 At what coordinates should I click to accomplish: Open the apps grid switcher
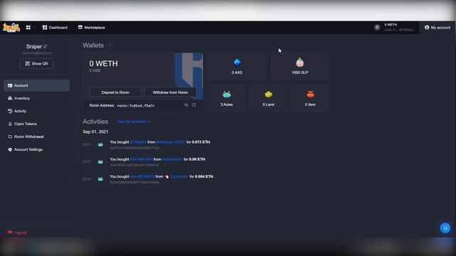tap(28, 28)
